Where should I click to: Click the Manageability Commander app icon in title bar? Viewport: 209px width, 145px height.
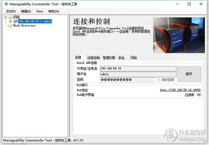point(6,4)
